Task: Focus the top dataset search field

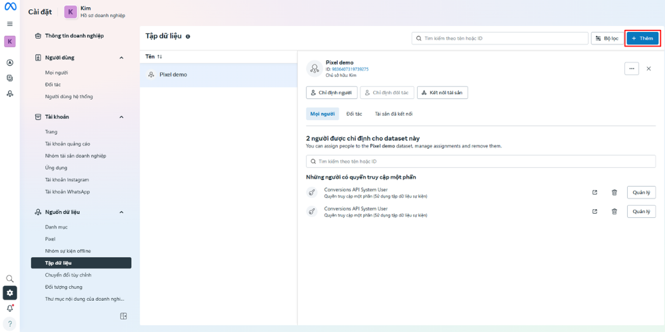Action: pos(499,39)
